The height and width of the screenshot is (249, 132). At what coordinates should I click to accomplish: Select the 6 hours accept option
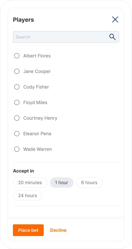pyautogui.click(x=89, y=183)
